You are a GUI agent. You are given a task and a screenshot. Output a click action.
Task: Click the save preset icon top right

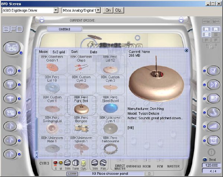[x=207, y=22]
